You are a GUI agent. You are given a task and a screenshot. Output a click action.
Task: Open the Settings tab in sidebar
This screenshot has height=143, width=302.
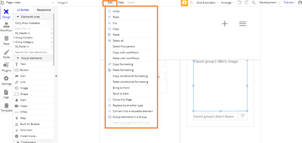coord(6,80)
